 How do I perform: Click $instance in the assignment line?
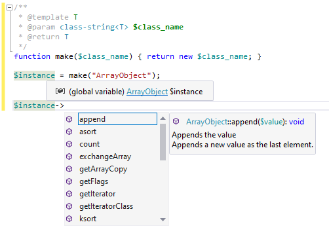34,75
